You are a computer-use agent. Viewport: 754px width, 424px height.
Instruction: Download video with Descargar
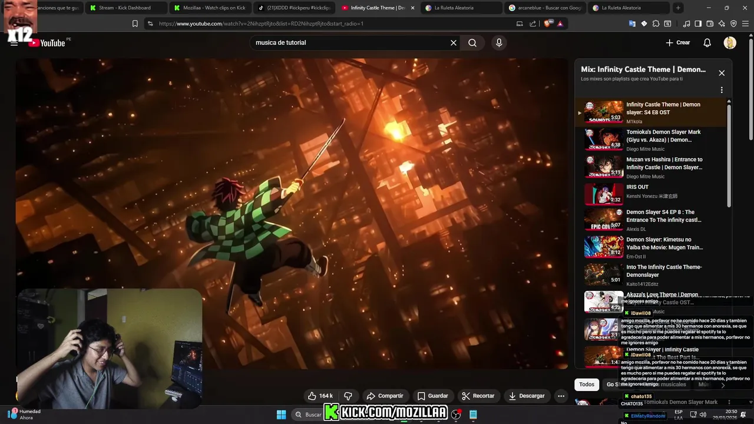coord(527,396)
